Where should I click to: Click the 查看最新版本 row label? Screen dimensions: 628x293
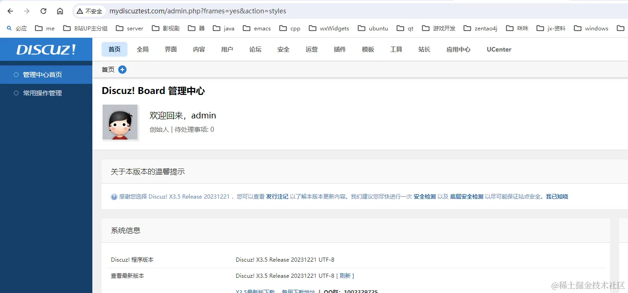[x=127, y=276]
